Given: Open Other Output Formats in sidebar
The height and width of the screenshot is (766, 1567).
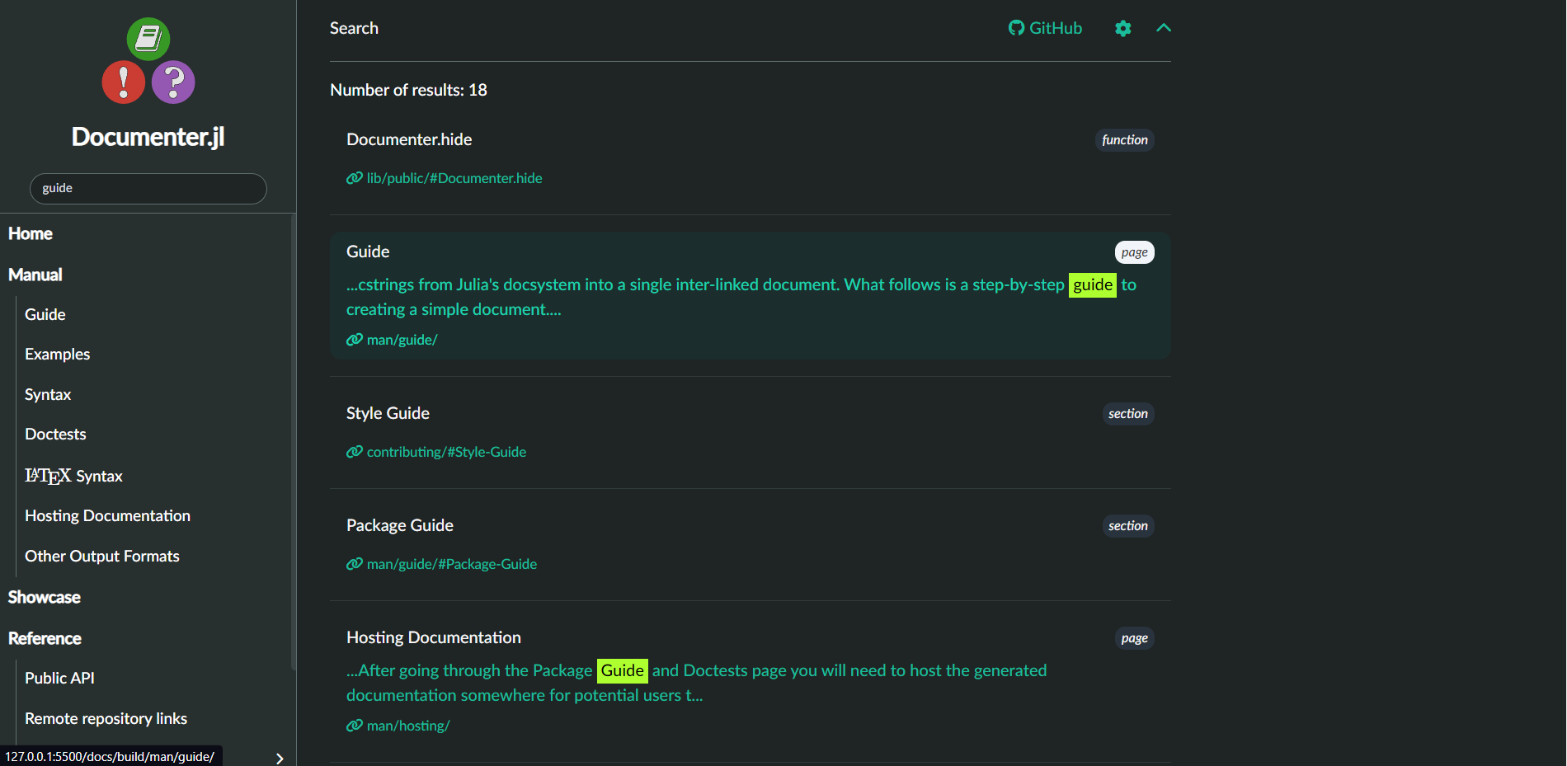Looking at the screenshot, I should 102,556.
